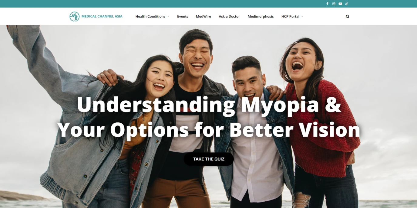Select Ask a Doctor in navigation

coord(229,16)
